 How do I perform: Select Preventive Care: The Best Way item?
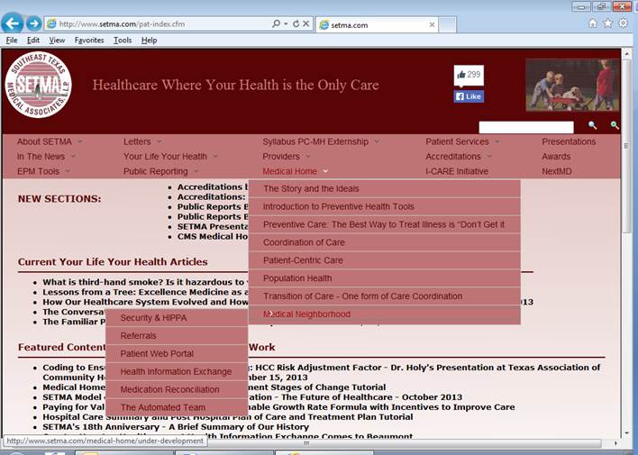coord(385,224)
